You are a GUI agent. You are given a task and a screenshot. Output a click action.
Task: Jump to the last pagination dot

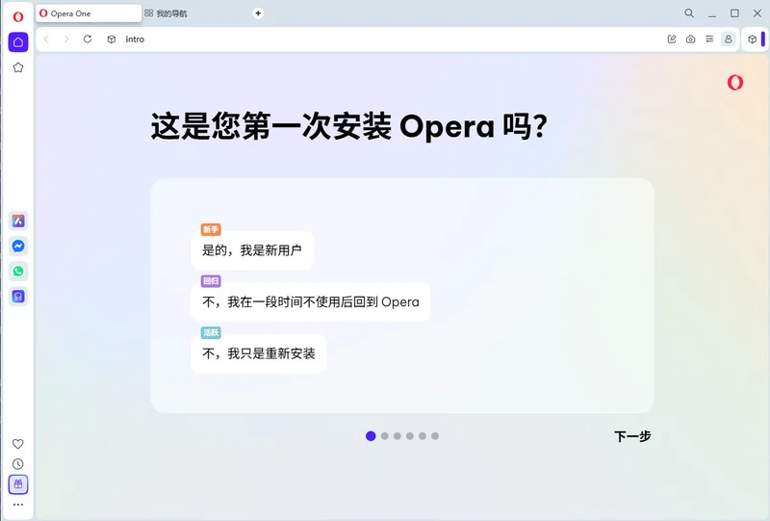435,436
